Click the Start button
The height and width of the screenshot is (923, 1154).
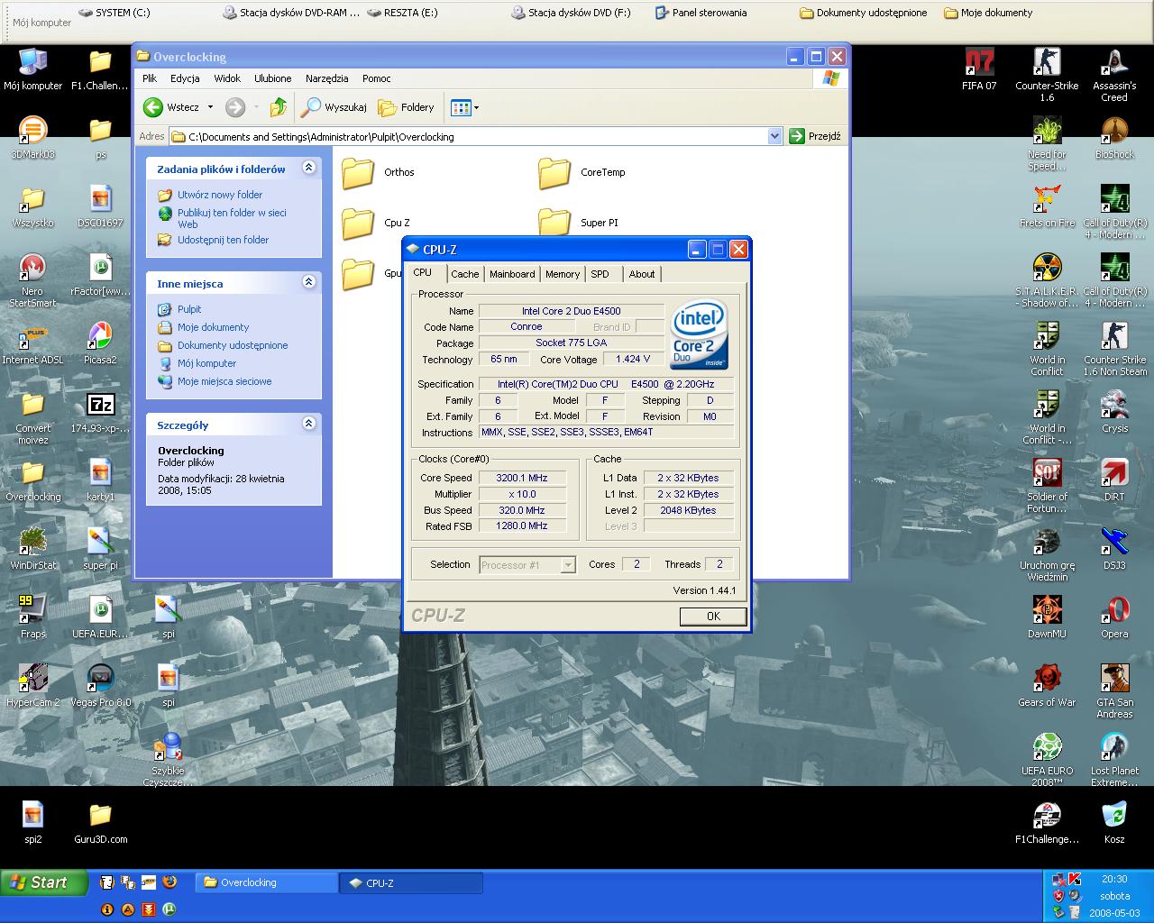(x=44, y=882)
